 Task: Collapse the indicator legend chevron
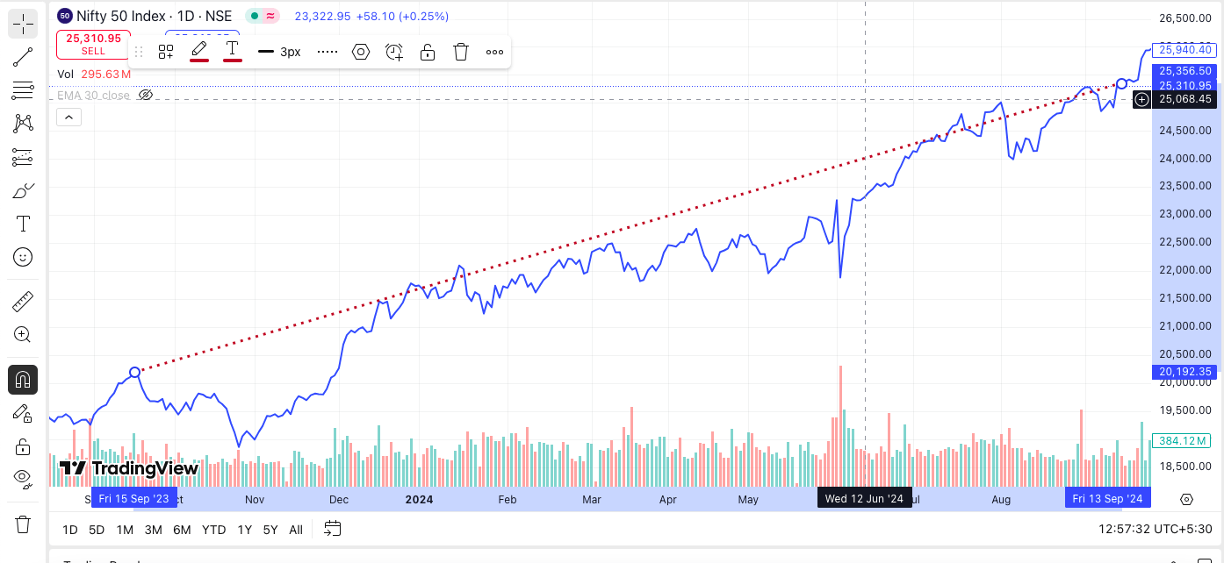[x=68, y=117]
